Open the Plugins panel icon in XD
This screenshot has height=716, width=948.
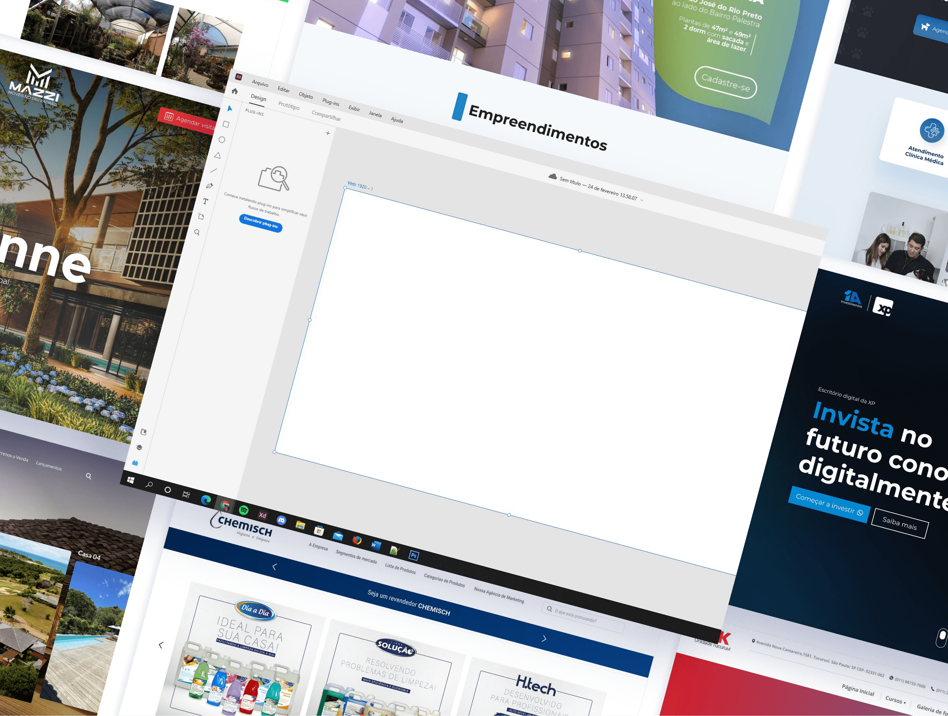(x=135, y=463)
